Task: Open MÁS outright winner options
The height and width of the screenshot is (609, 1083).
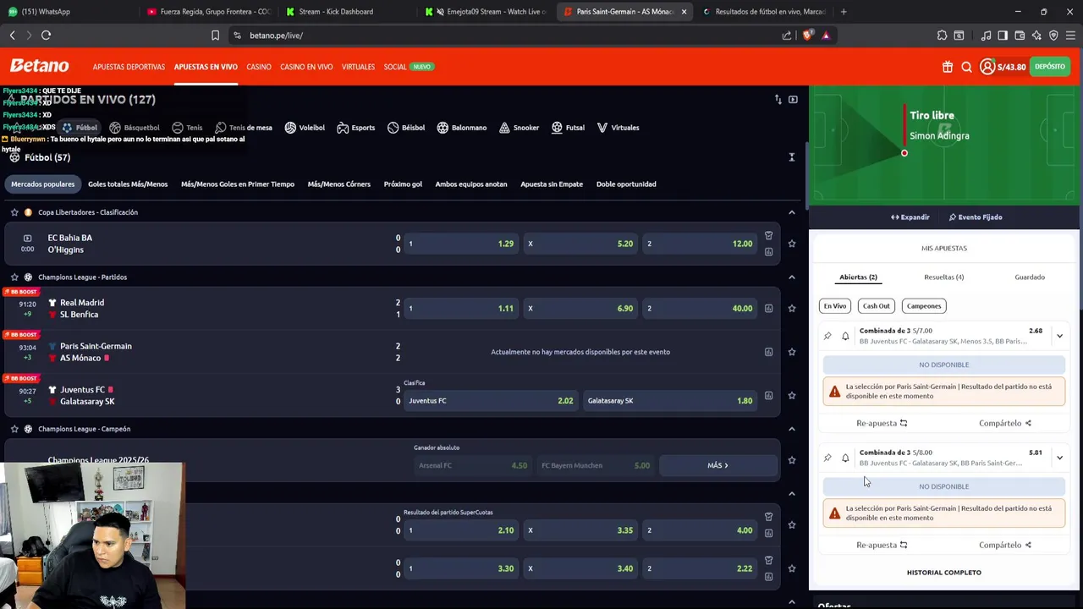Action: (717, 465)
